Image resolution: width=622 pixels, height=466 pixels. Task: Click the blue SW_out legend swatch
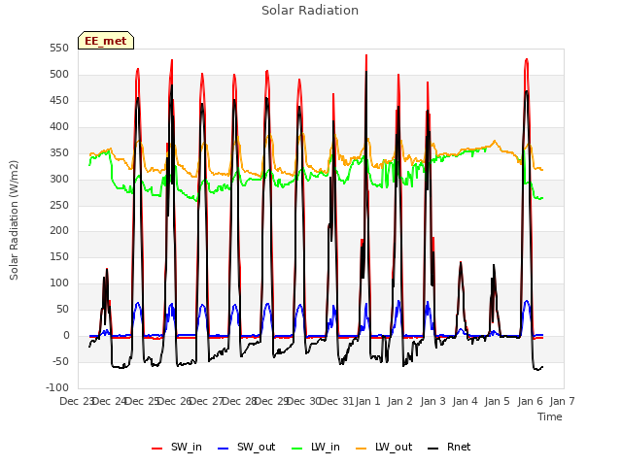pyautogui.click(x=224, y=449)
